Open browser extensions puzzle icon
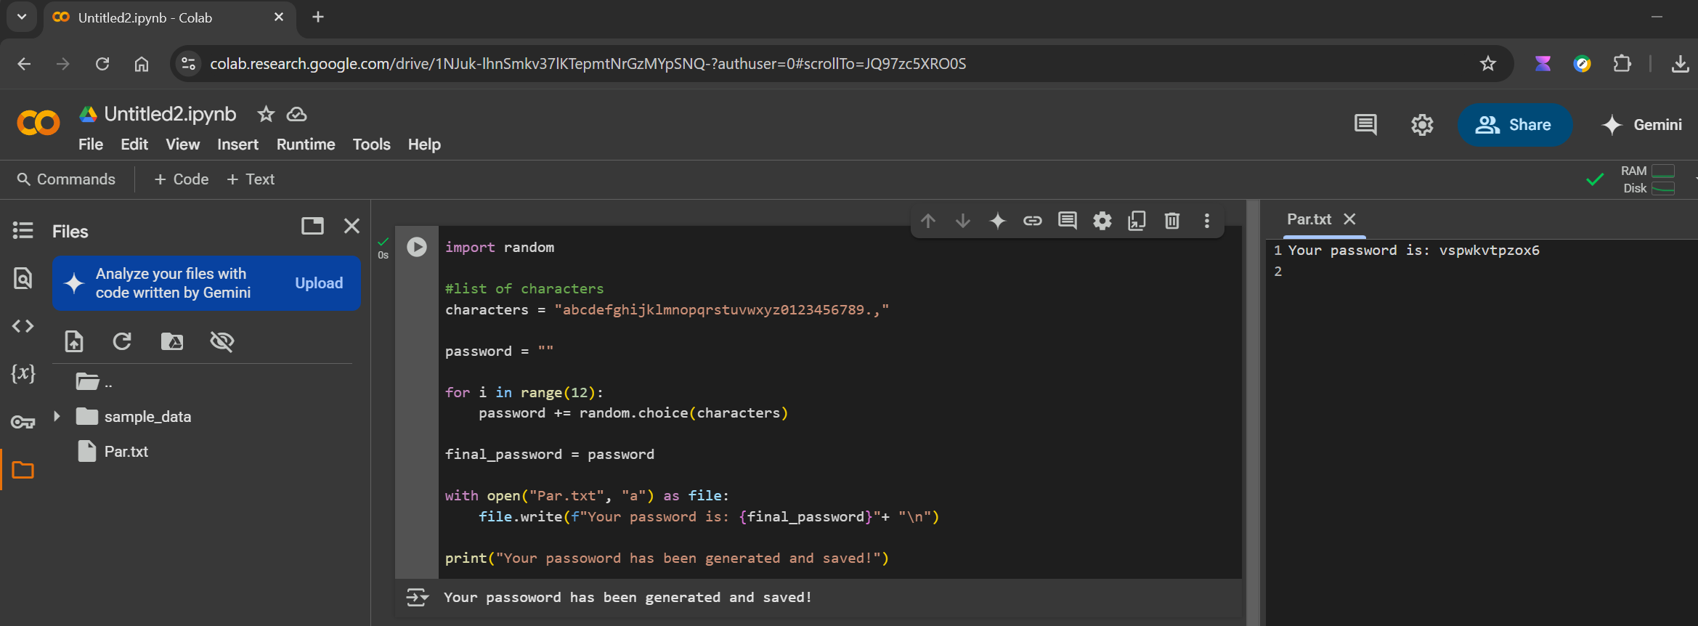Image resolution: width=1698 pixels, height=626 pixels. [x=1622, y=64]
